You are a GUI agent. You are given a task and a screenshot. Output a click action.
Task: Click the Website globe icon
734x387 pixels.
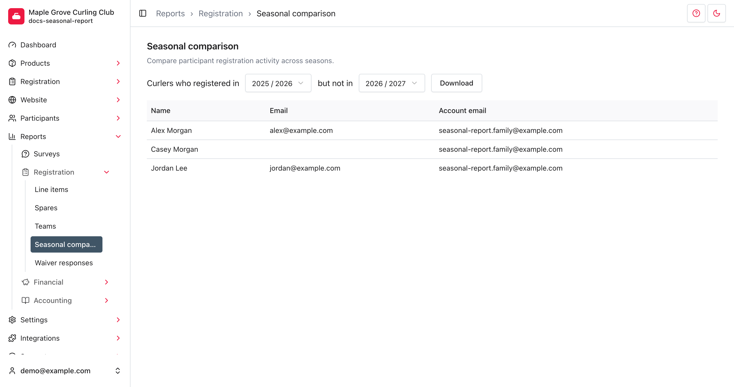[x=12, y=100]
